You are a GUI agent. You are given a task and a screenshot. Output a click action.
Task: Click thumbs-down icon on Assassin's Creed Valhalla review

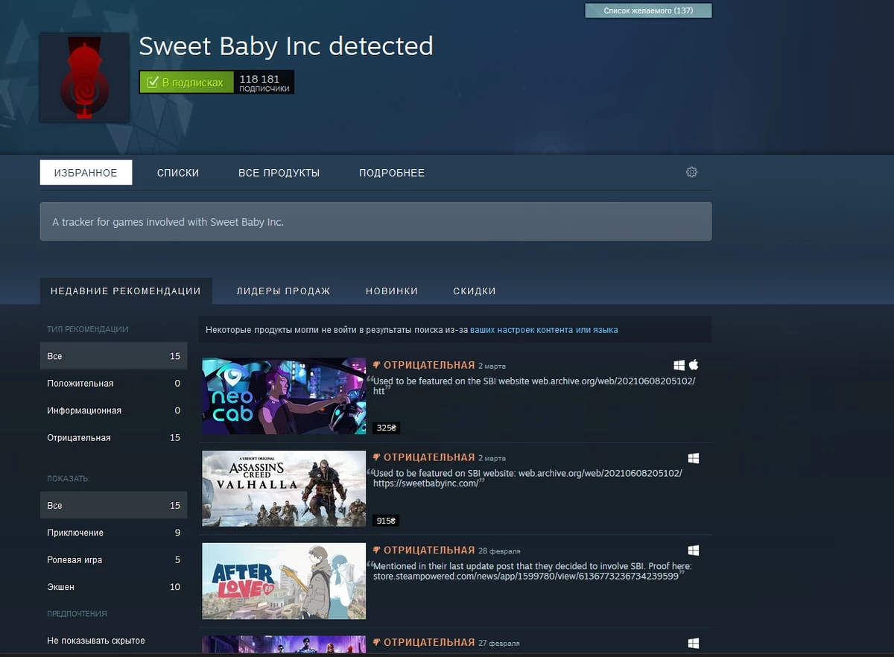pos(377,457)
